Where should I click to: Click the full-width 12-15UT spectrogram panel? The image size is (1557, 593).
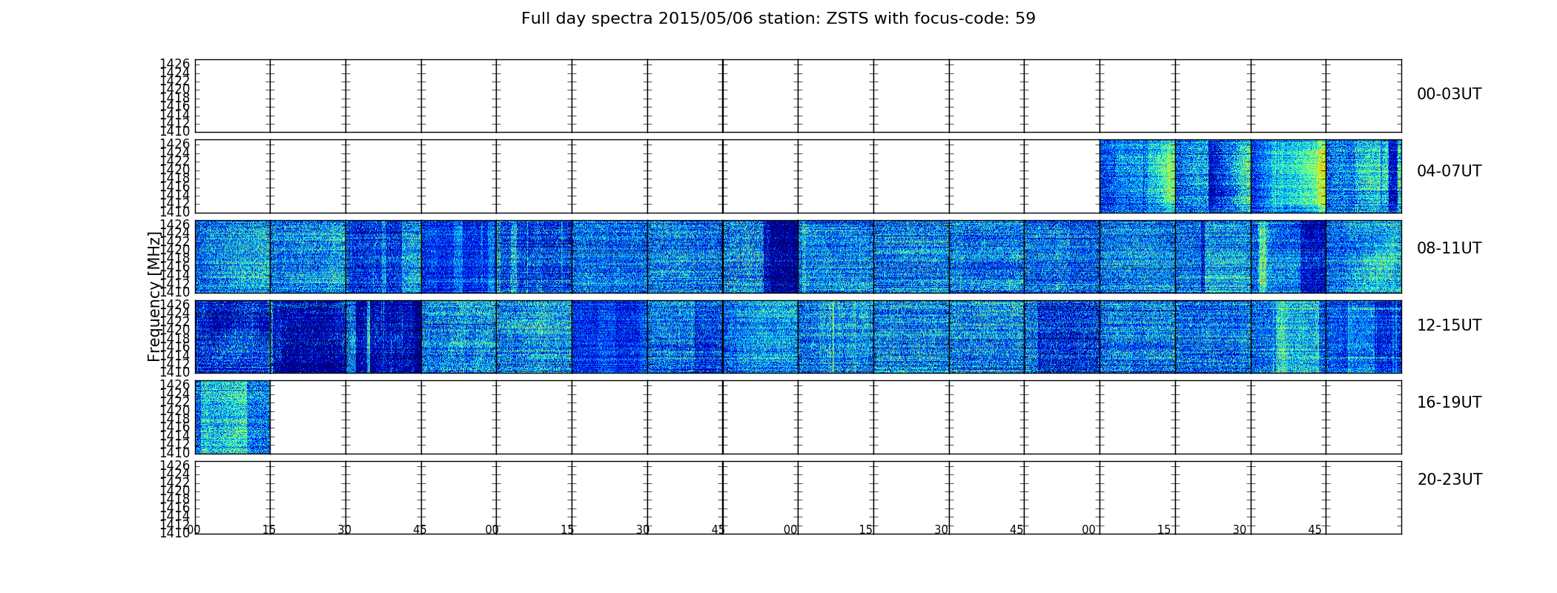tap(798, 337)
